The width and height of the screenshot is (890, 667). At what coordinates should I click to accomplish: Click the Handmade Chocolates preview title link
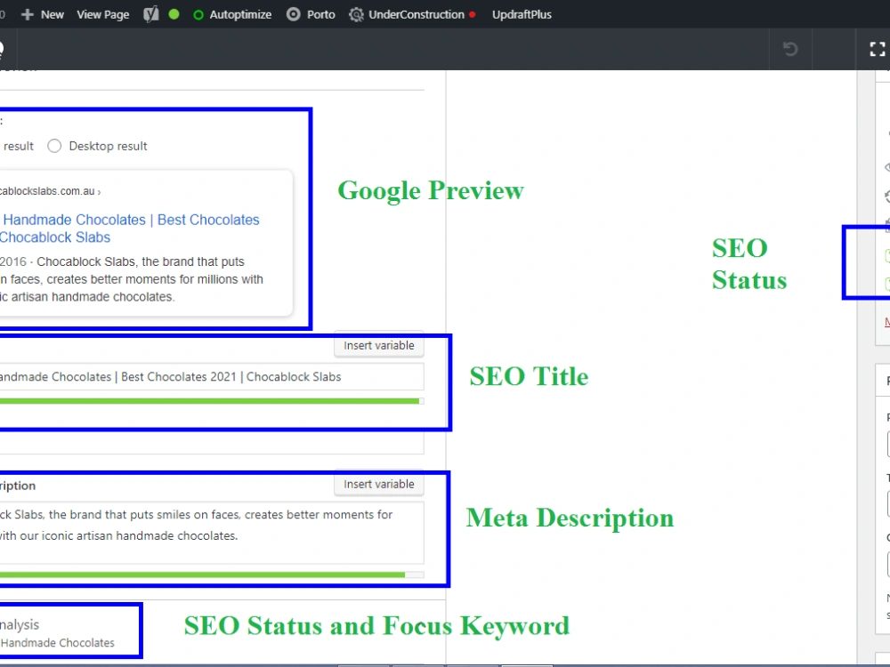pos(130,228)
